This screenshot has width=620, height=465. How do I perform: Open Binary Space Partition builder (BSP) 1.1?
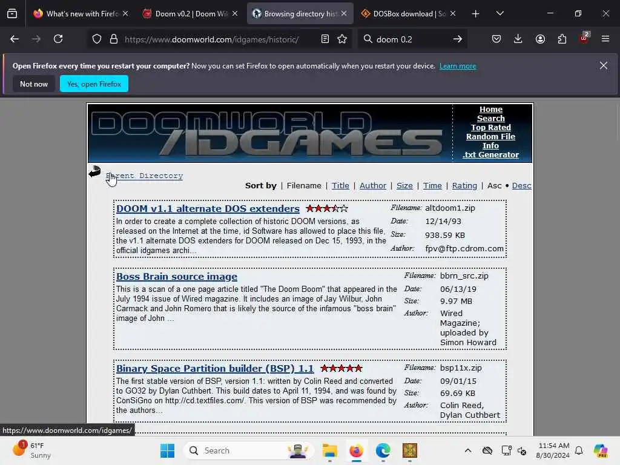[215, 369]
